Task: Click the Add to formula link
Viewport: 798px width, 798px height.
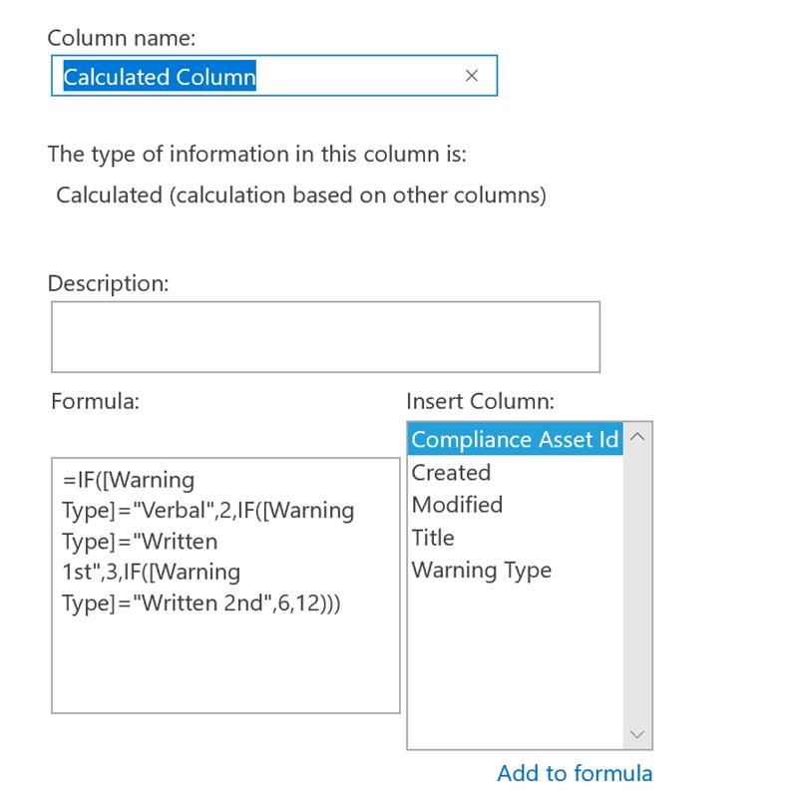Action: [575, 773]
